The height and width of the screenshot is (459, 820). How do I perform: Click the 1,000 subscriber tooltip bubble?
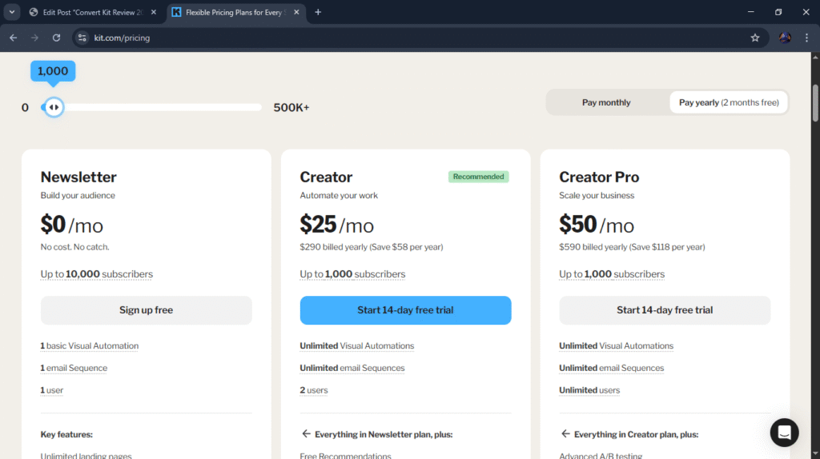click(x=53, y=71)
